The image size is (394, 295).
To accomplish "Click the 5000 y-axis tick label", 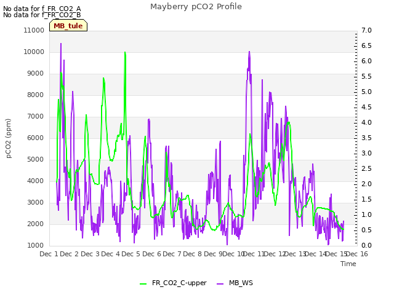I will point(36,160).
